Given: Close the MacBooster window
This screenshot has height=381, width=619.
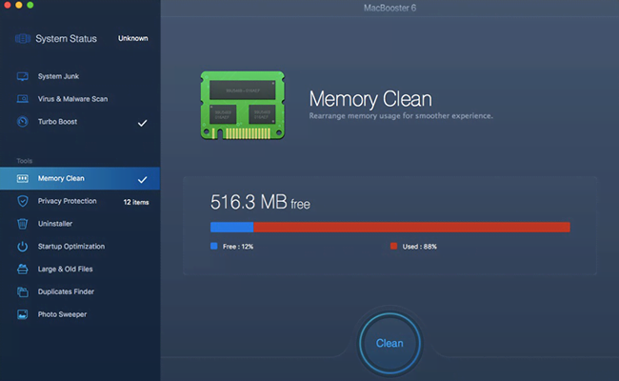Looking at the screenshot, I should [x=7, y=5].
